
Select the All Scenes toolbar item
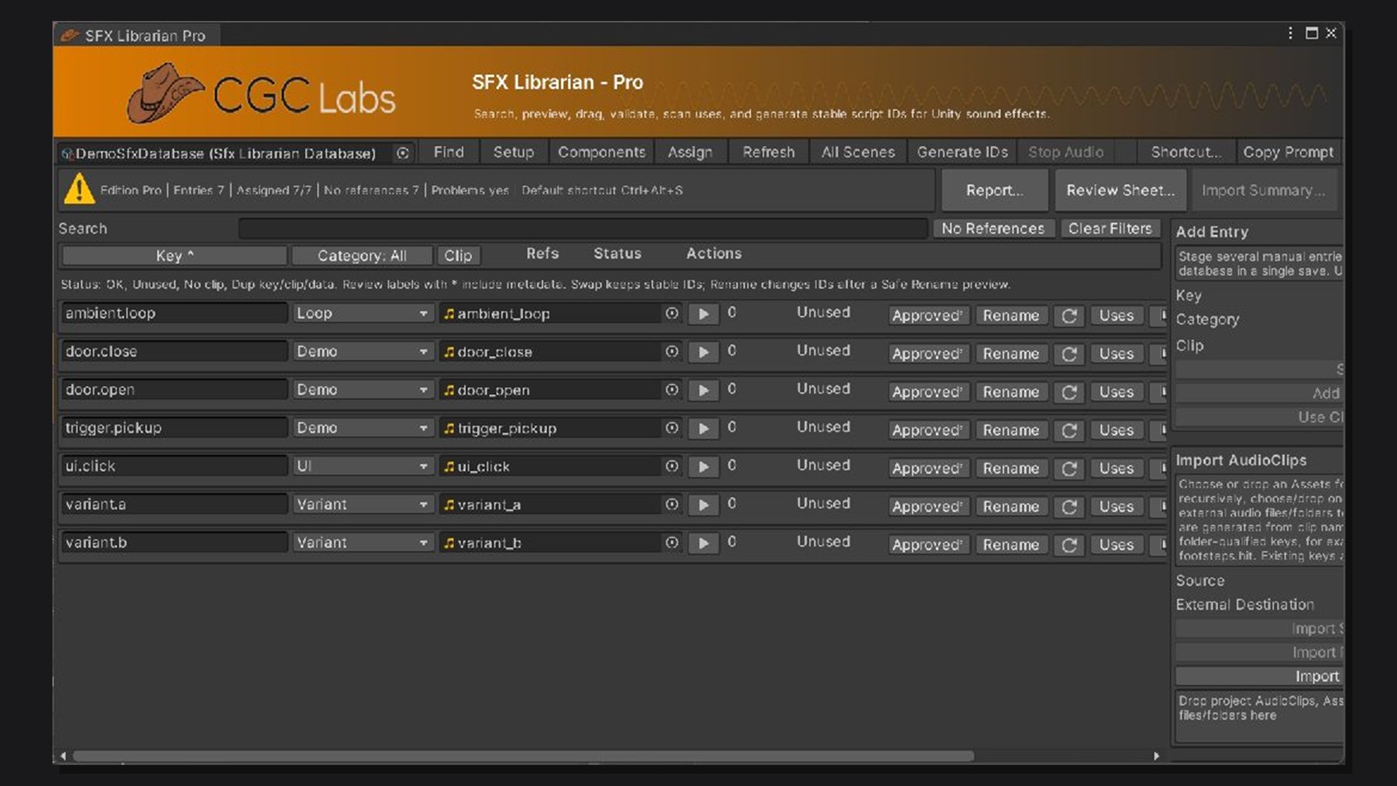tap(858, 152)
